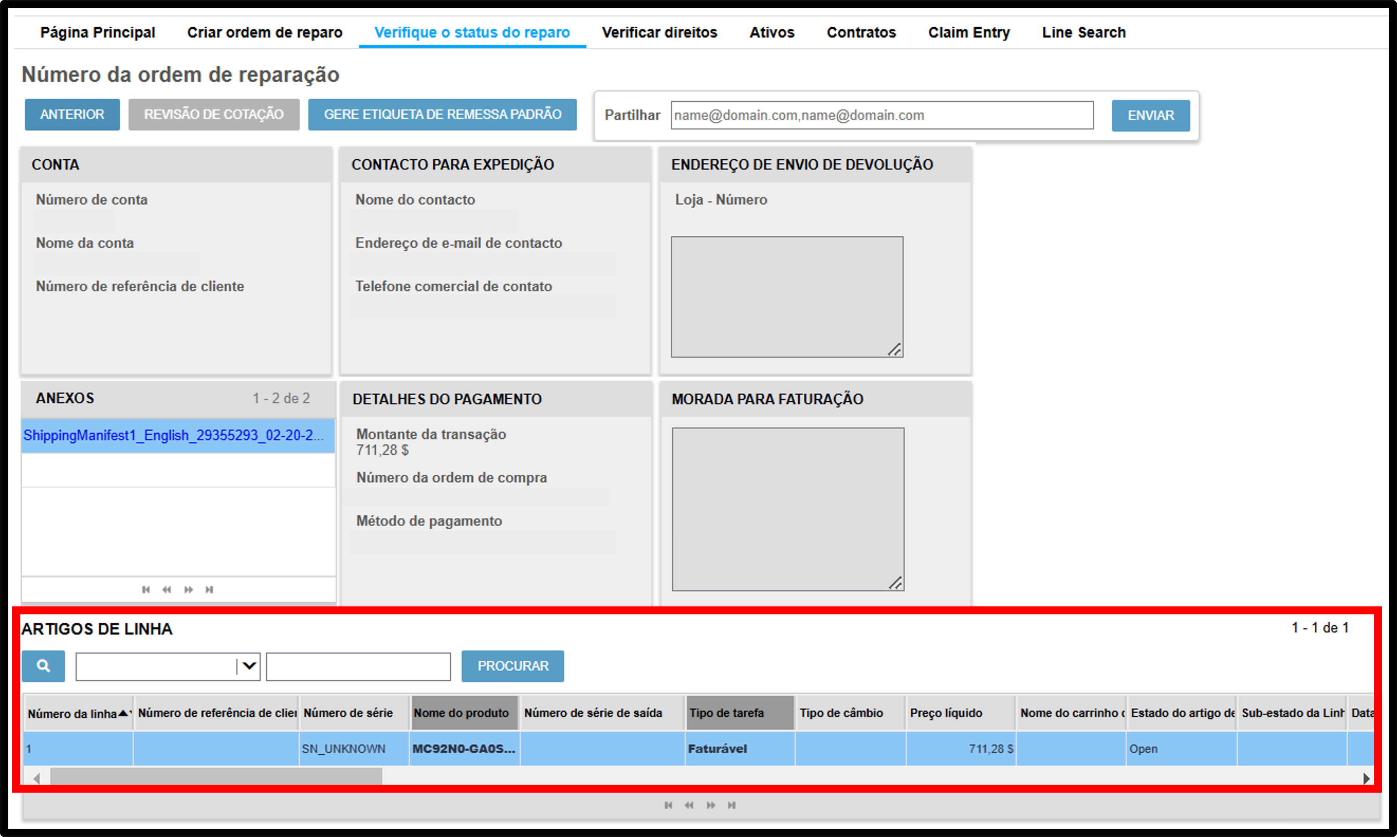This screenshot has height=837, width=1397.
Task: Go to next page of Anexos list
Action: tap(189, 589)
